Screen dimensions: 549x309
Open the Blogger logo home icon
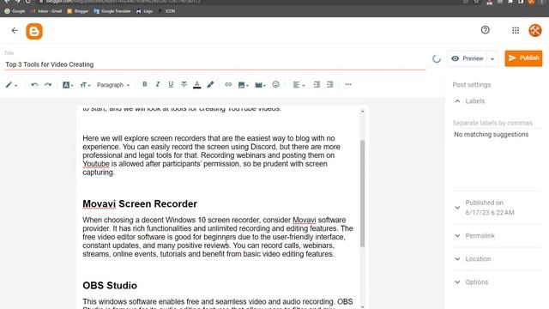coord(34,32)
